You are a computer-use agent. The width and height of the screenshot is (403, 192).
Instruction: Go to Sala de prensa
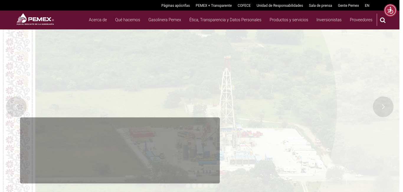[320, 6]
